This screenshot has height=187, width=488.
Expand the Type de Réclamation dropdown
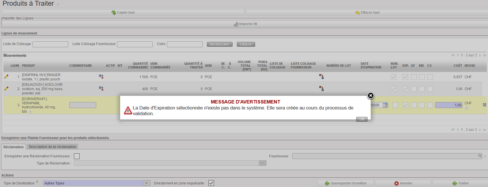262,163
